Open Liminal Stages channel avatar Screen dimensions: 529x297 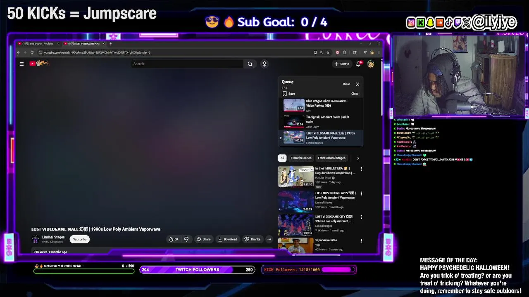click(x=35, y=239)
